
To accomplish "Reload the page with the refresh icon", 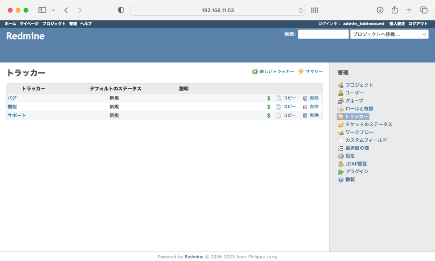I will 300,10.
